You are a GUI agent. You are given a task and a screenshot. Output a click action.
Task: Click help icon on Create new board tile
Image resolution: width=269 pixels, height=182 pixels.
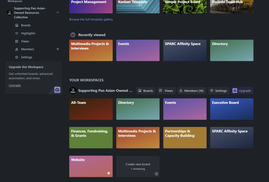(x=156, y=174)
